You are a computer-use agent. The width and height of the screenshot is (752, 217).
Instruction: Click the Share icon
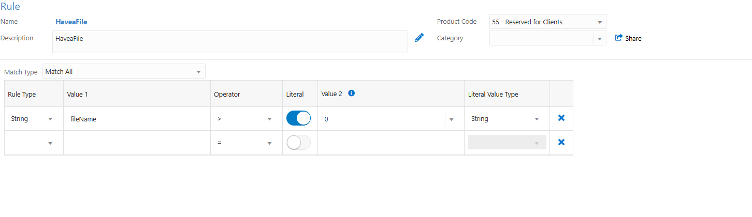618,38
